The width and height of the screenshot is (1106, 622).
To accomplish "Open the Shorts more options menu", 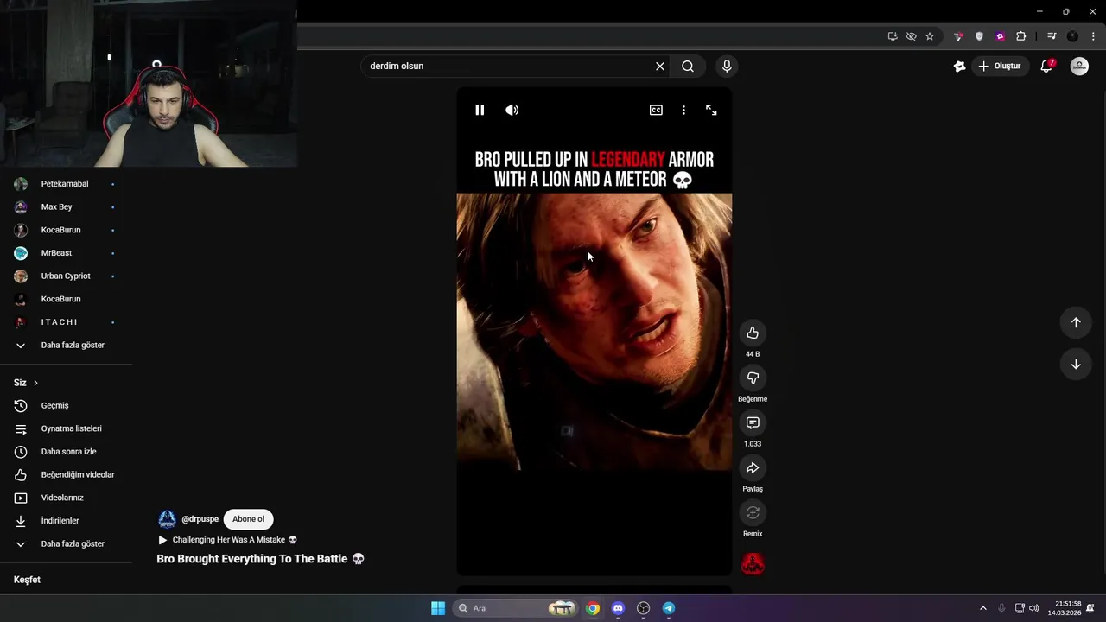I will pos(683,110).
